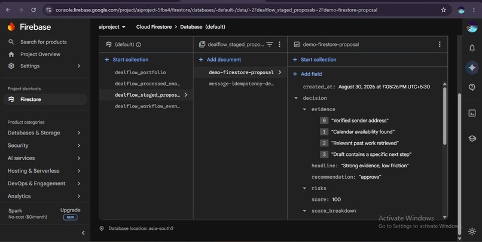The image size is (482, 242).
Task: Click Add document
Action: [x=220, y=60]
